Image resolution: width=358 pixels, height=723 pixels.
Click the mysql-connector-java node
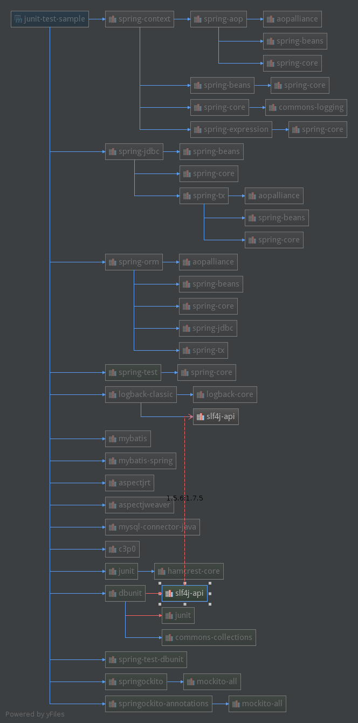(153, 527)
